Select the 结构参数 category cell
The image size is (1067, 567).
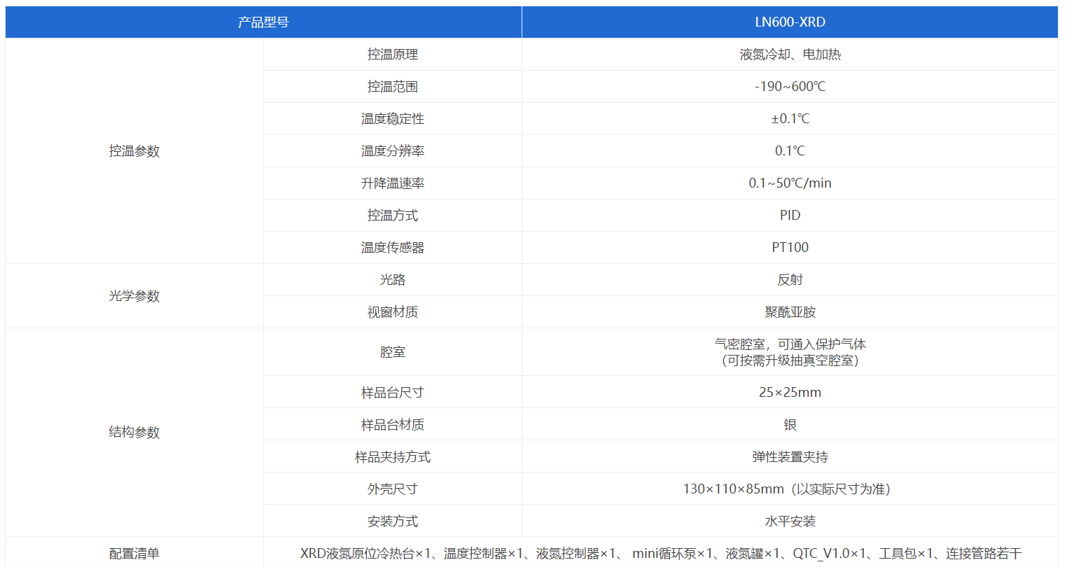click(x=134, y=433)
